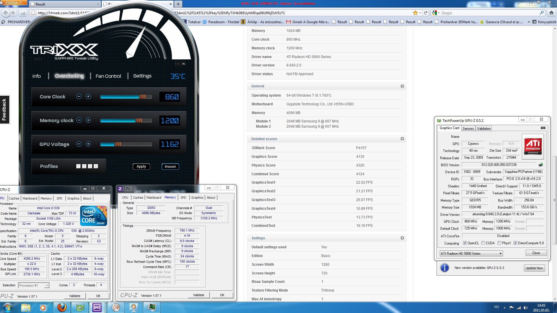Collapse the General section
Image resolution: width=557 pixels, height=313 pixels.
(402, 86)
